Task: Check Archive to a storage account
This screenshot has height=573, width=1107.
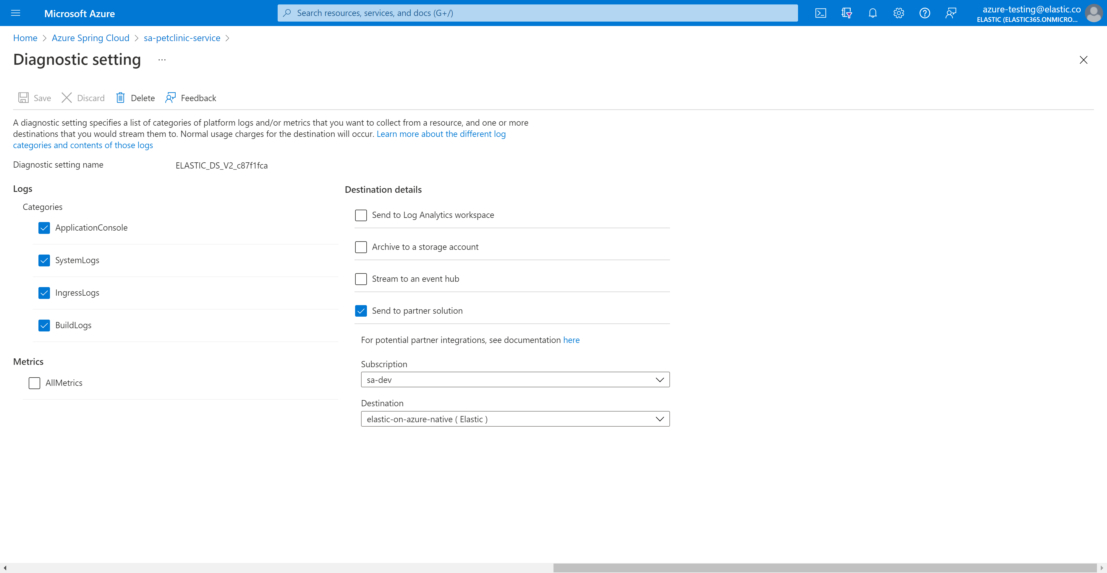Action: [x=361, y=247]
